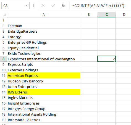
Task: Select the Exterran Holdings cell
Action: [44, 70]
